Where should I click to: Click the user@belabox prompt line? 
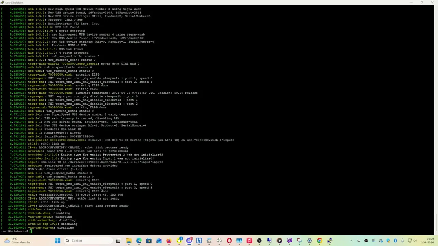16,231
